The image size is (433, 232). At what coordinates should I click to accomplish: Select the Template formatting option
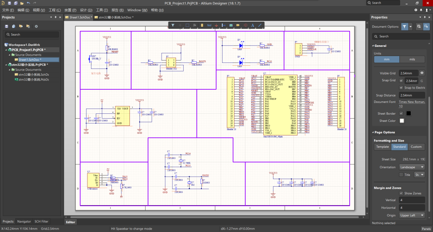click(382, 147)
